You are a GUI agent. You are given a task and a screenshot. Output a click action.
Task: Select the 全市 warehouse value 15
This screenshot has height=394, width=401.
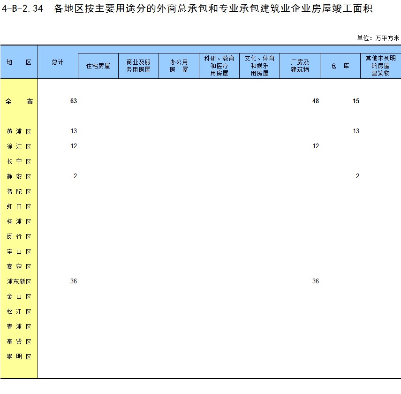click(x=356, y=101)
